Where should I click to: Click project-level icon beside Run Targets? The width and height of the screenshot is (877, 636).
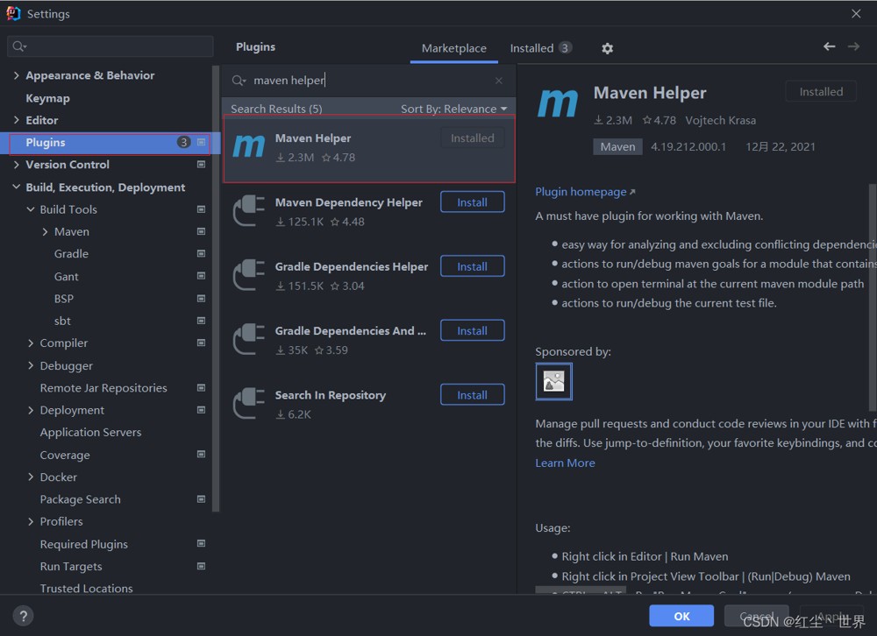coord(202,566)
